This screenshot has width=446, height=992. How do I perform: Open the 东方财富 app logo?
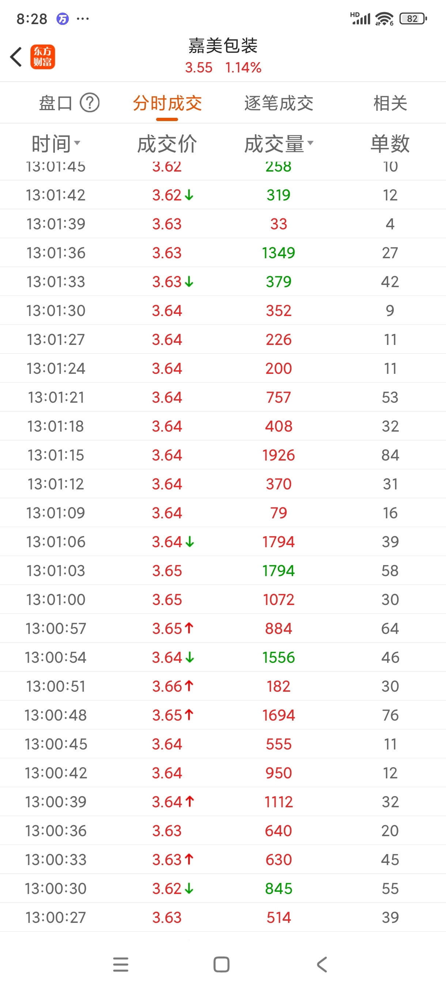pos(43,57)
